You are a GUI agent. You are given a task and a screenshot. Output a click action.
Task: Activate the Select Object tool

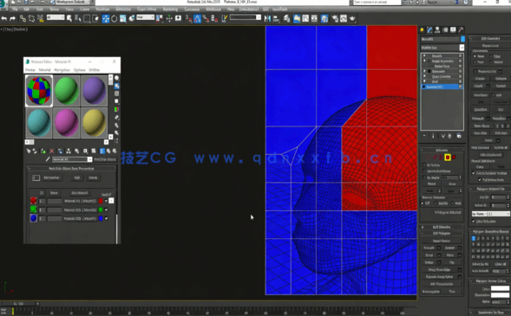point(69,18)
